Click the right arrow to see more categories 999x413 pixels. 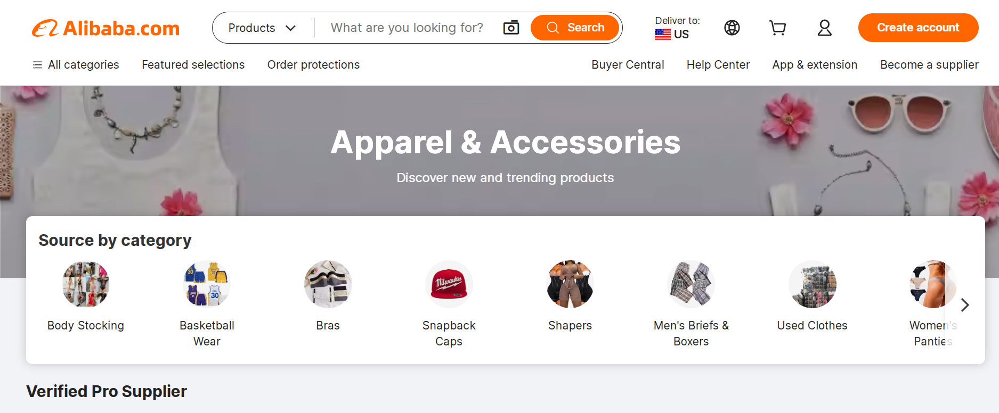[x=964, y=305]
